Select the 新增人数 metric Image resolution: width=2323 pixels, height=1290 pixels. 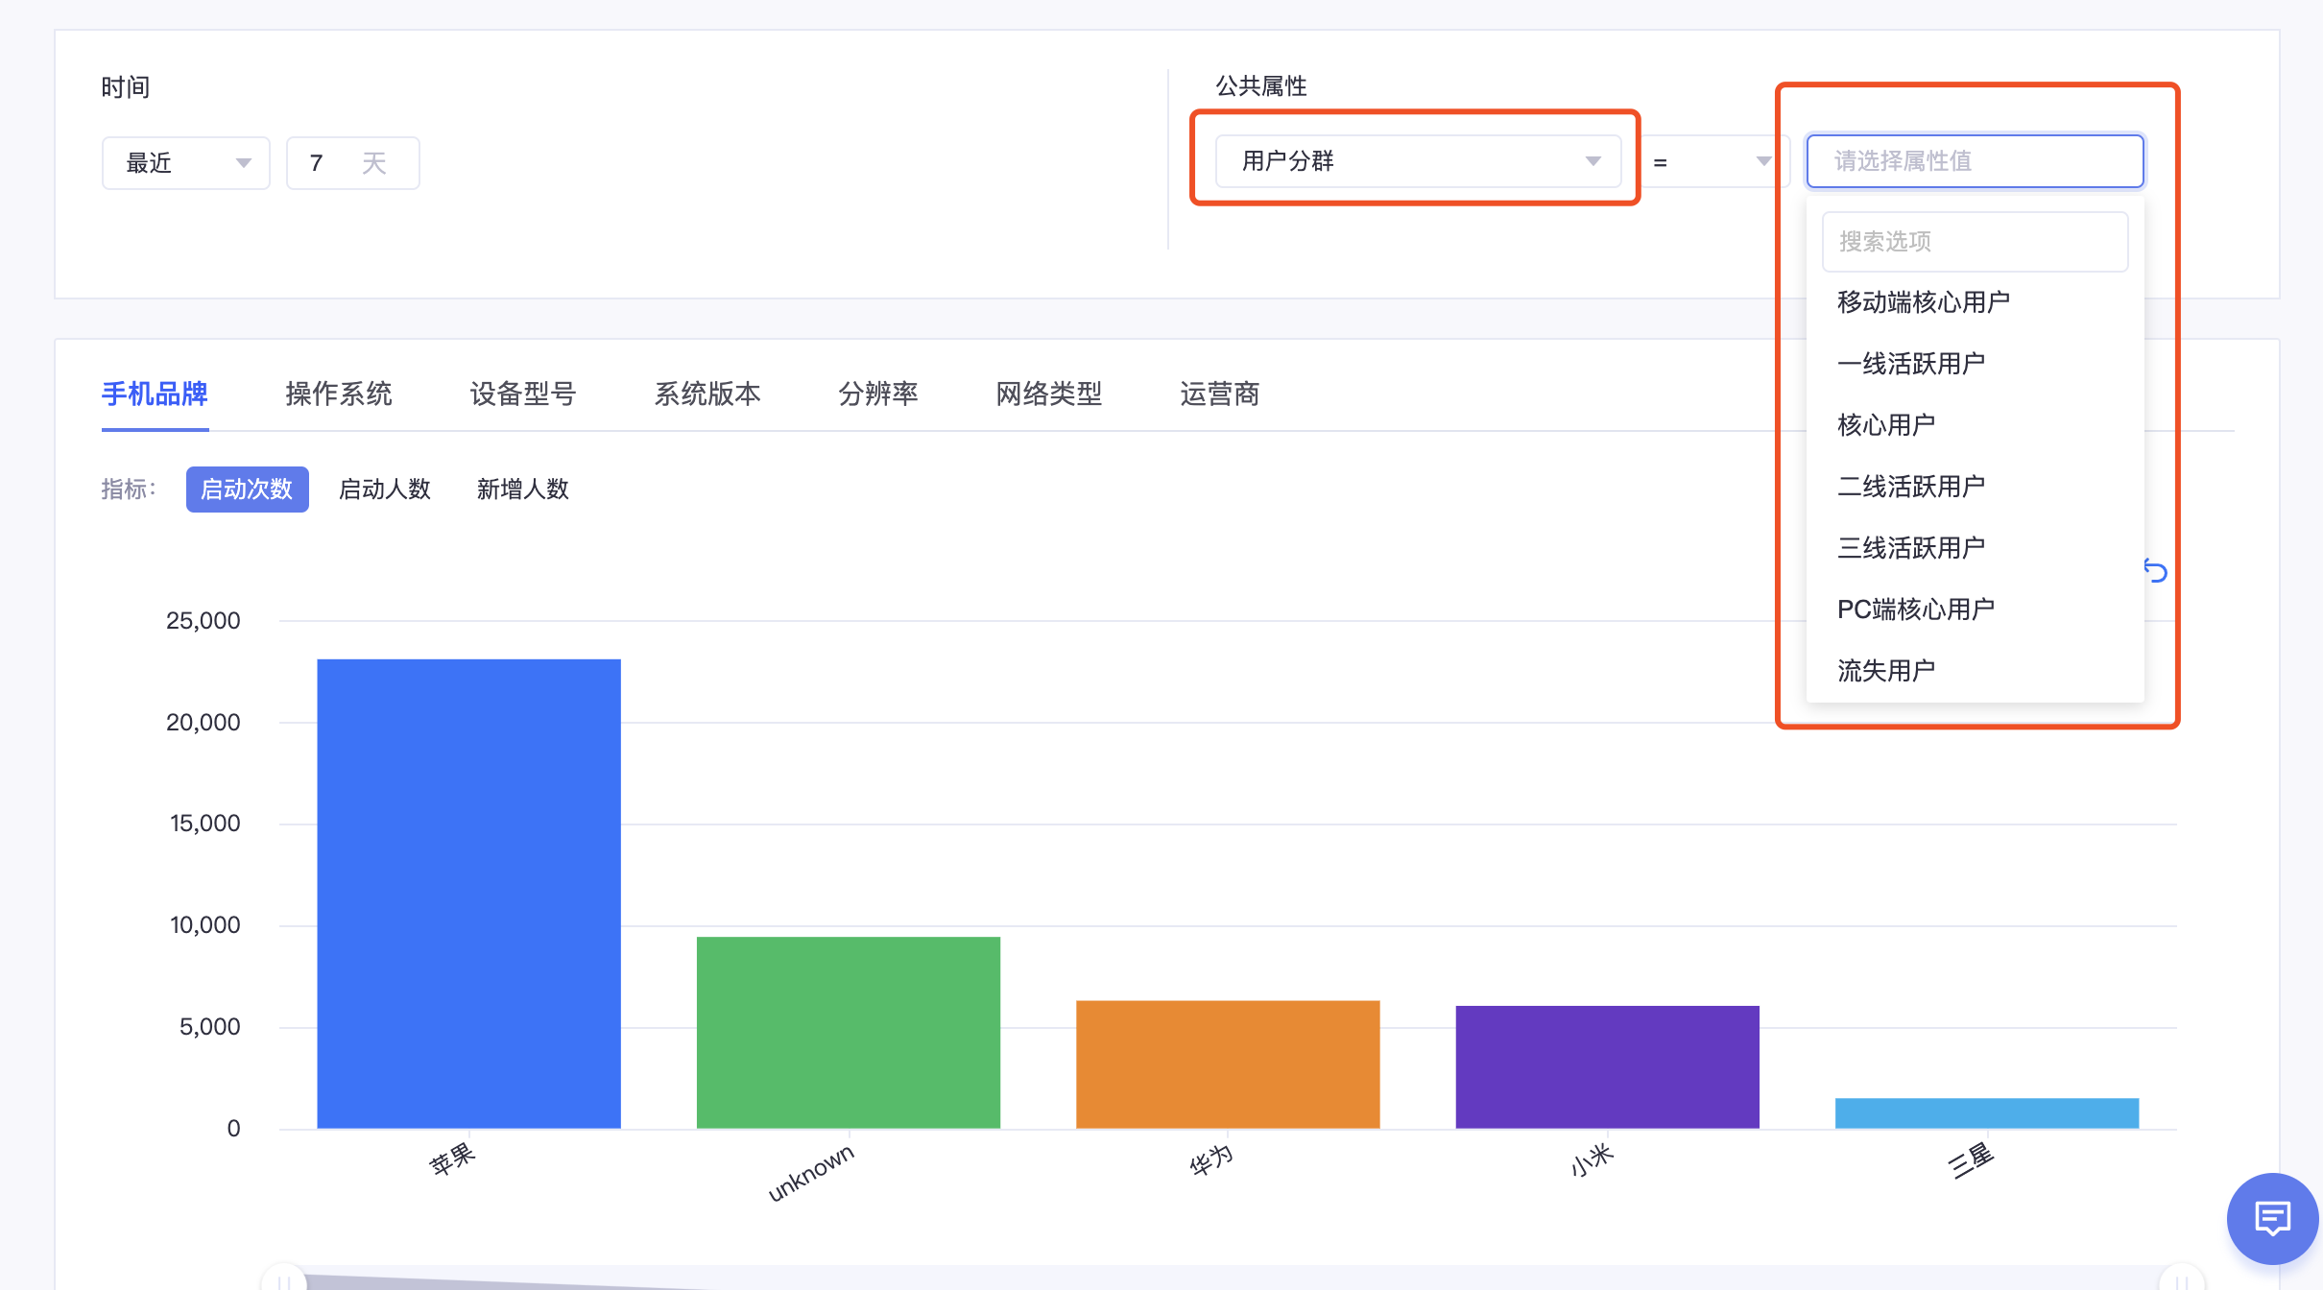(523, 490)
